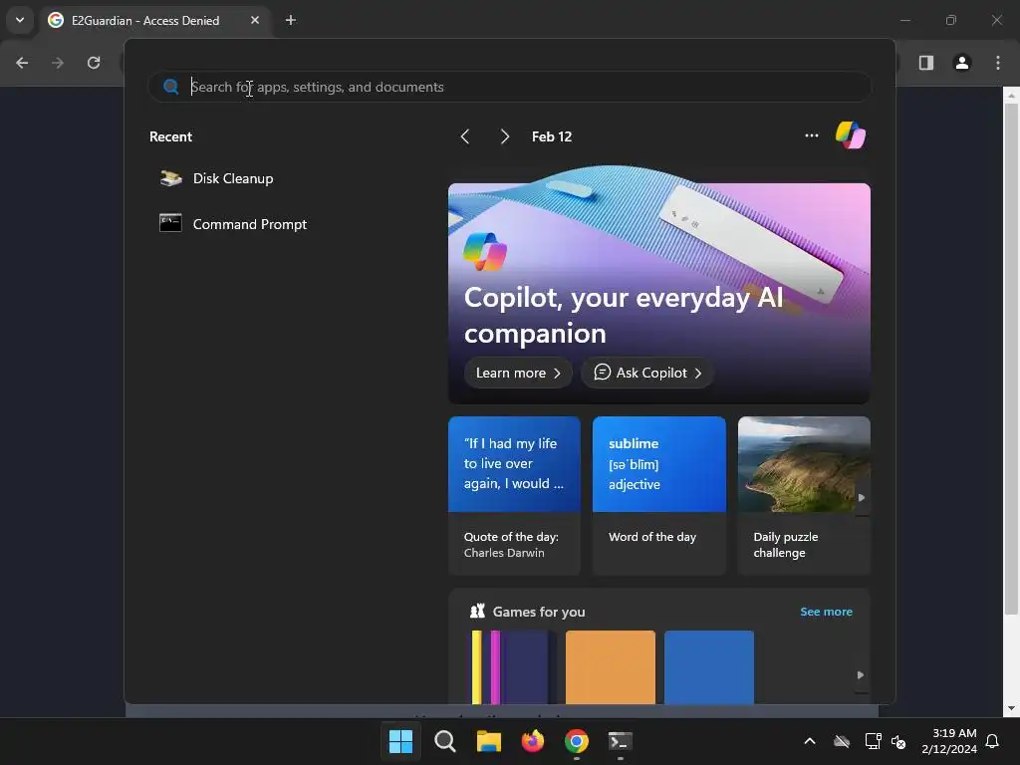Click the Copilot logo in search panel header
The image size is (1020, 765).
point(851,135)
